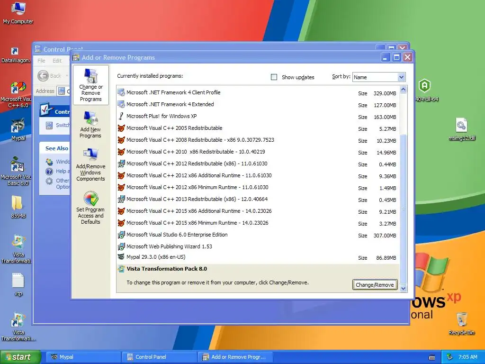Select vtp text file on desktop
Image resolution: width=485 pixels, height=364 pixels.
pyautogui.click(x=18, y=284)
